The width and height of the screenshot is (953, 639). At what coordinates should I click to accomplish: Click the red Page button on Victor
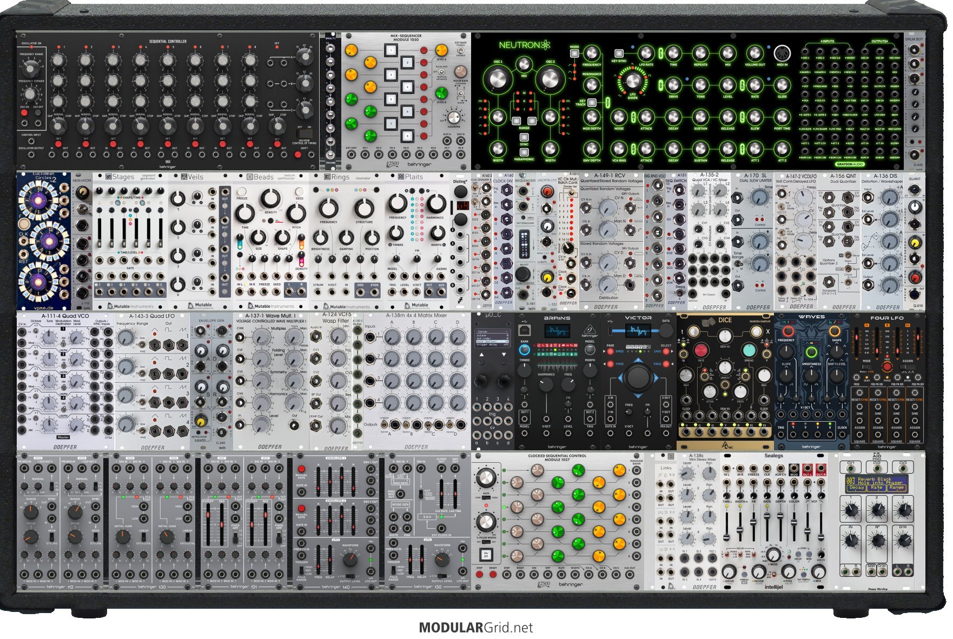(x=611, y=351)
